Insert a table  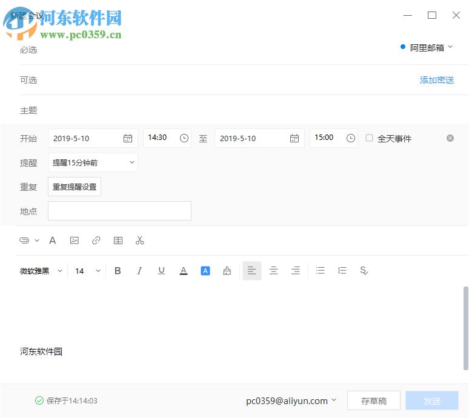click(118, 241)
